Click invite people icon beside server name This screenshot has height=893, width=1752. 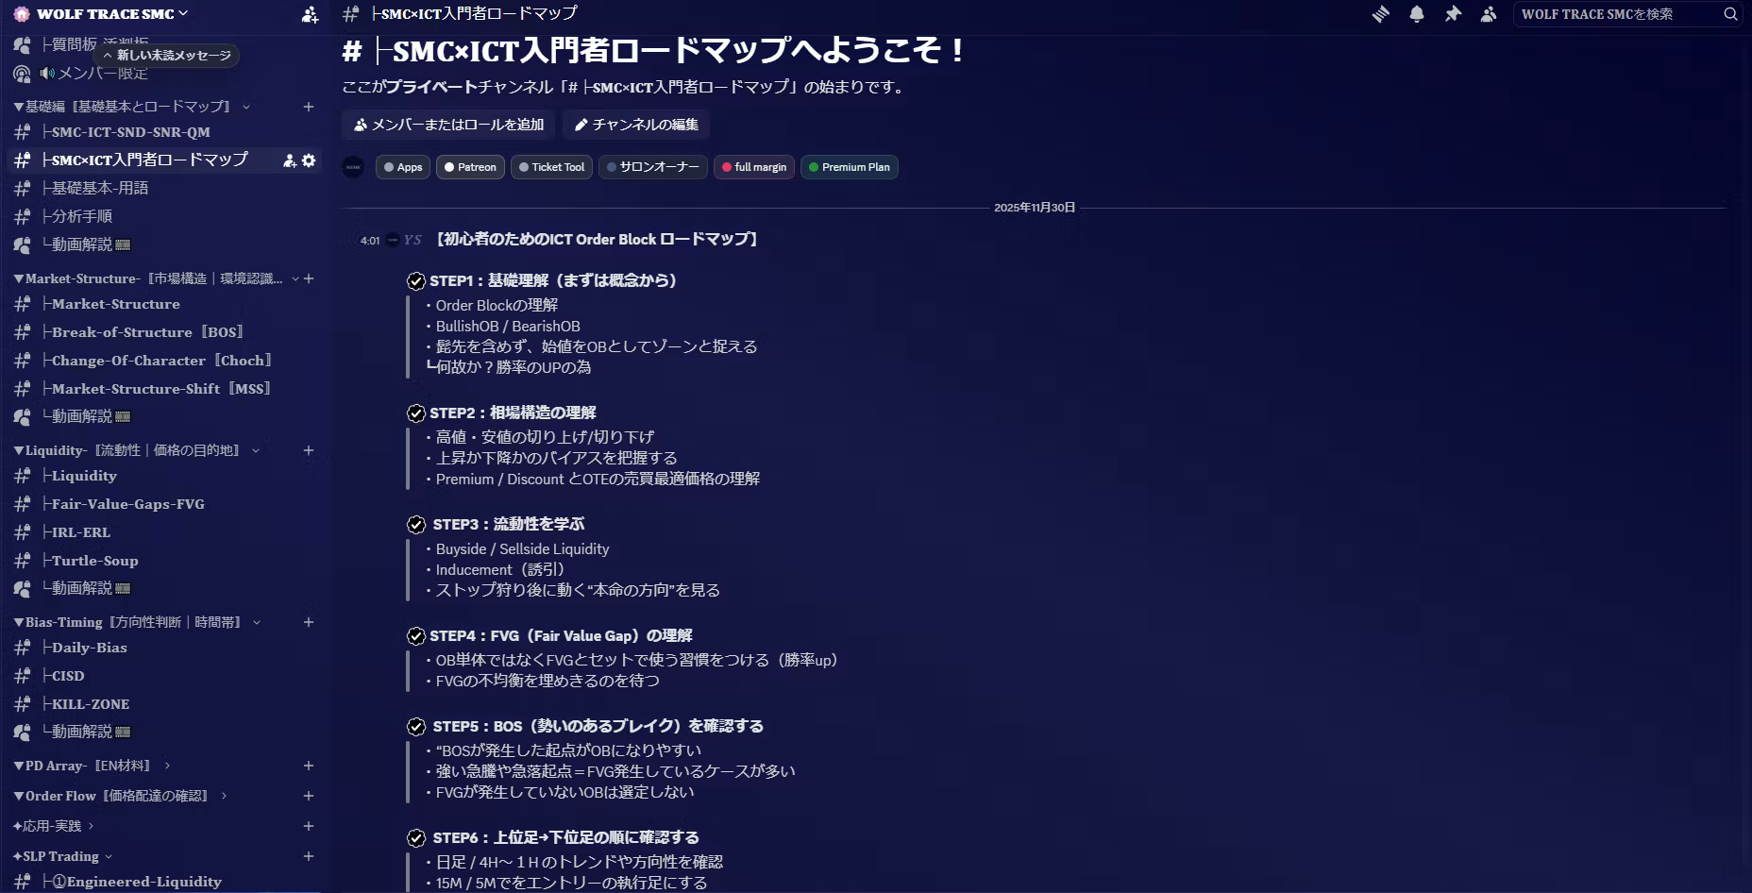[x=310, y=14]
